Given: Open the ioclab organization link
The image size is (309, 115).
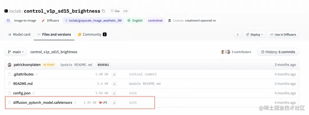Looking at the screenshot, I should [x=16, y=11].
